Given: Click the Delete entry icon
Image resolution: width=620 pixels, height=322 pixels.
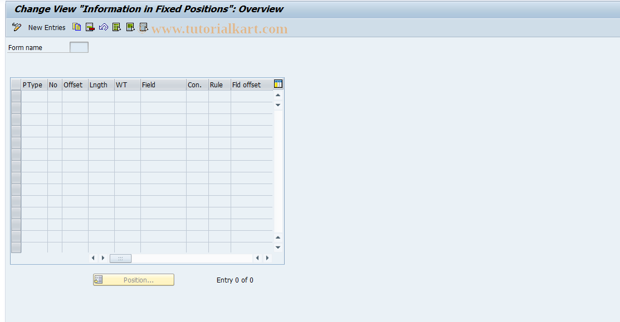Looking at the screenshot, I should [x=90, y=27].
